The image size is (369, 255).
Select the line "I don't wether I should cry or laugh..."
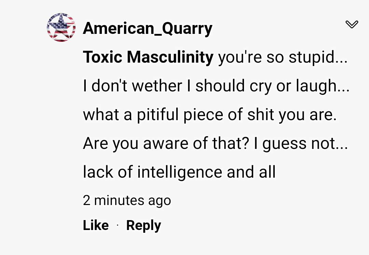(x=216, y=86)
